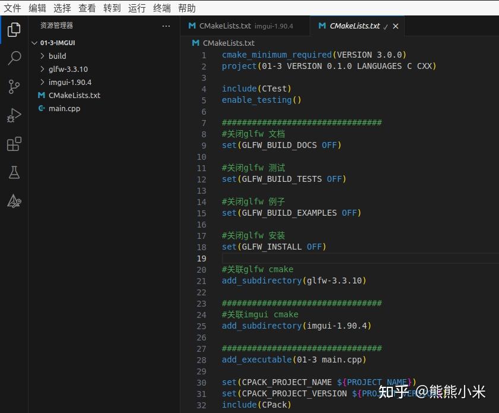
Task: Open the 帮助 menu
Action: 186,8
